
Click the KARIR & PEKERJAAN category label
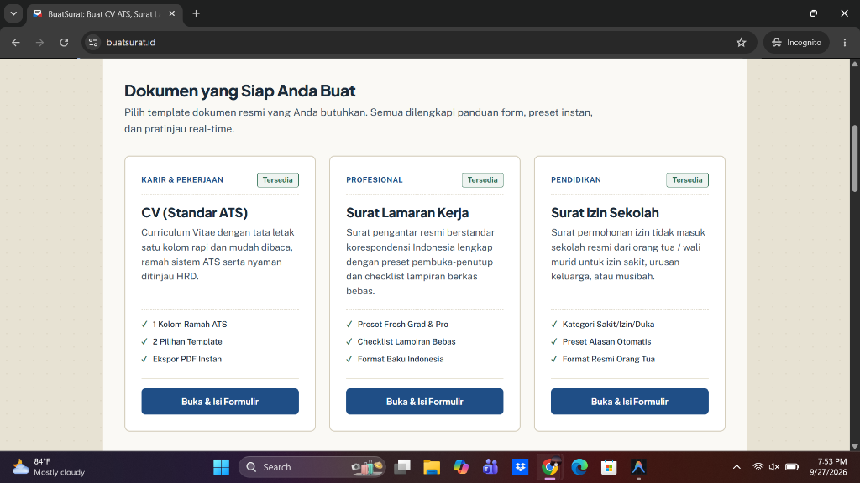pos(182,180)
